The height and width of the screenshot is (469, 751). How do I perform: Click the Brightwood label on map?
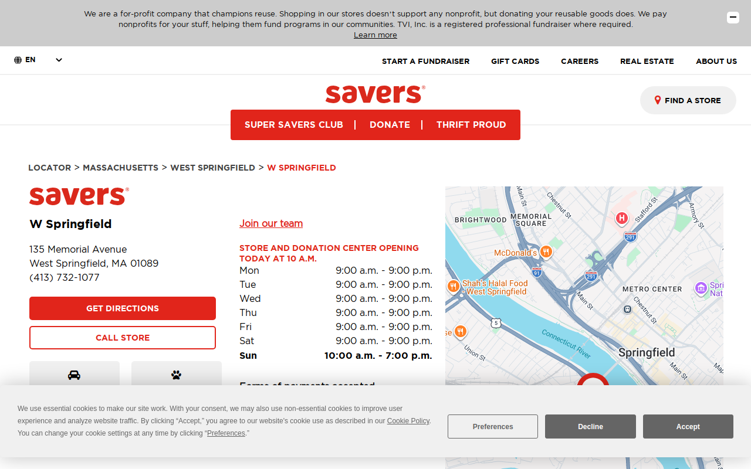pyautogui.click(x=481, y=220)
